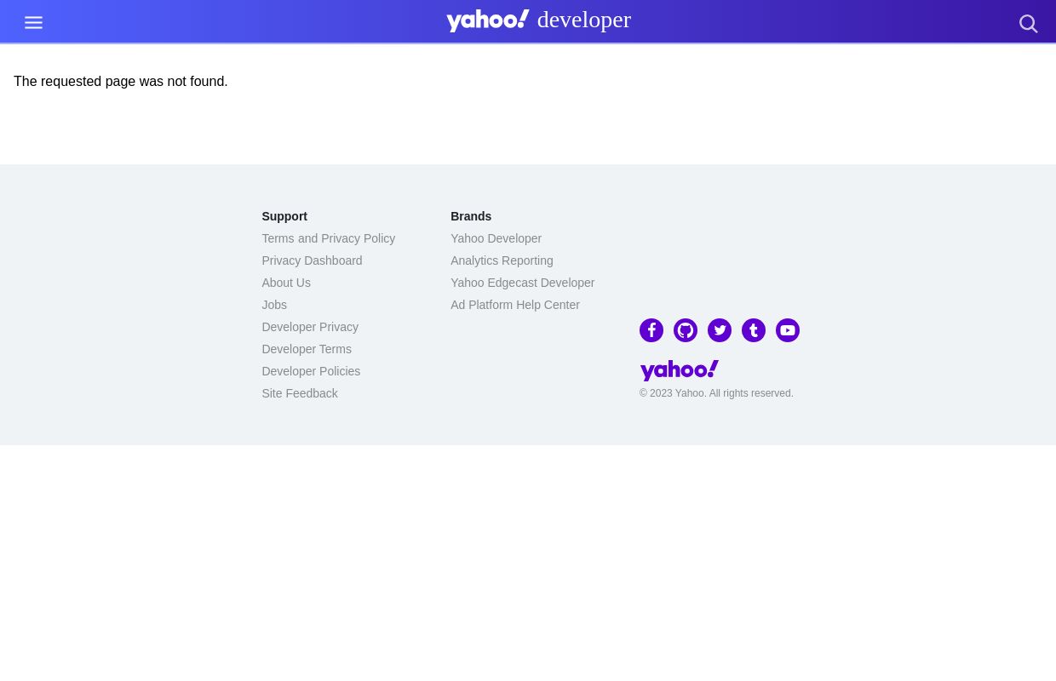Open Yahoo Developer Facebook page icon
Viewport: 1056px width, 681px height.
[x=651, y=330]
